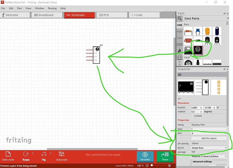Open the Edit menu
Image resolution: width=233 pixels, height=168 pixels.
(11, 8)
